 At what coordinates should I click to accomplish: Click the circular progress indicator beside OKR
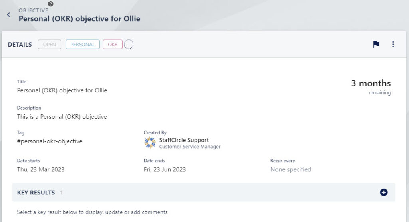(129, 45)
